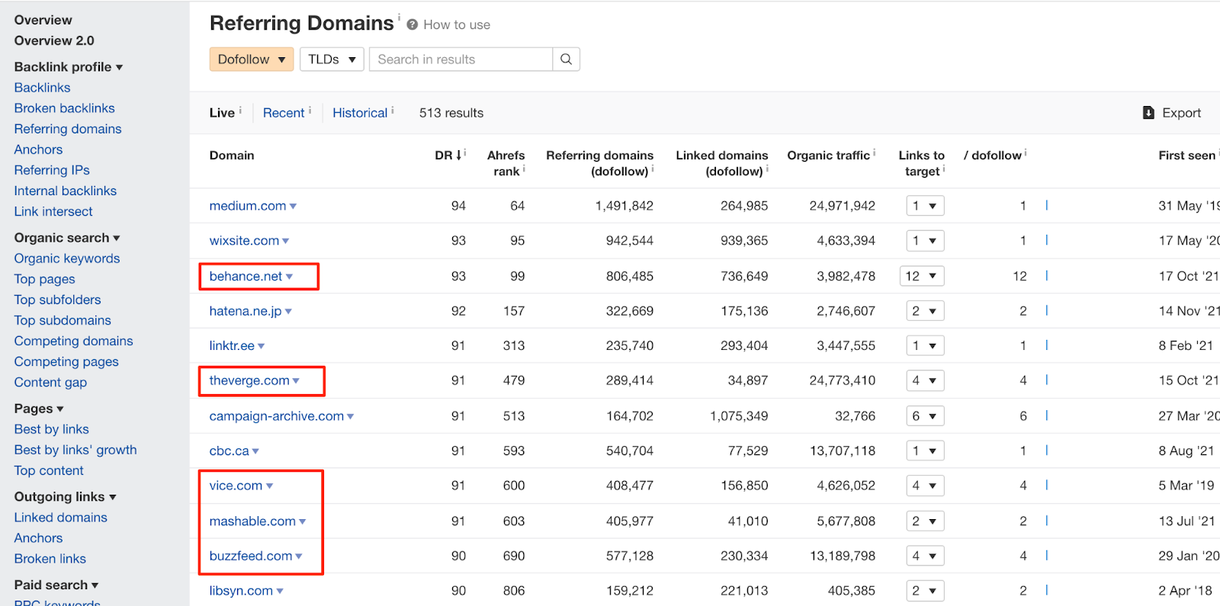Open Best by links' growth report

click(75, 450)
